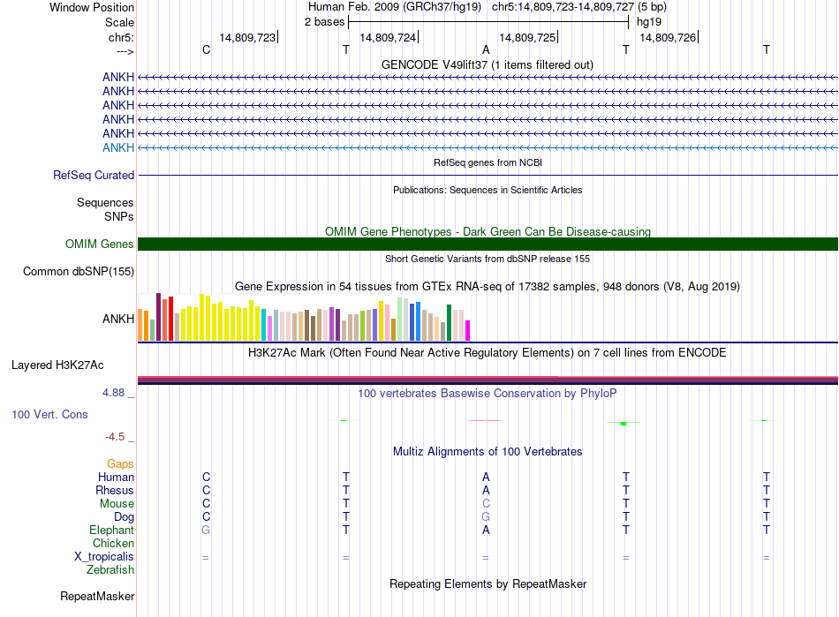Viewport: 839px width, 617px height.
Task: Click the Window Position track label
Action: pyautogui.click(x=92, y=7)
